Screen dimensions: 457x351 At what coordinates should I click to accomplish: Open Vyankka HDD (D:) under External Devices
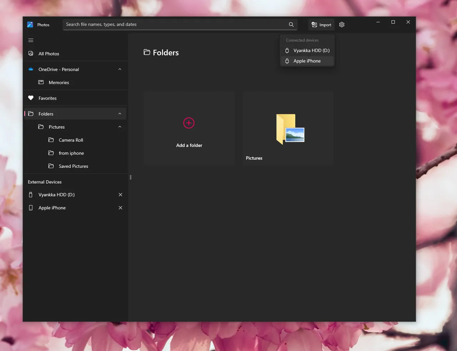click(75, 195)
